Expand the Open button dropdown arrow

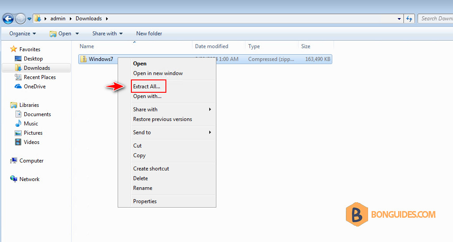77,34
